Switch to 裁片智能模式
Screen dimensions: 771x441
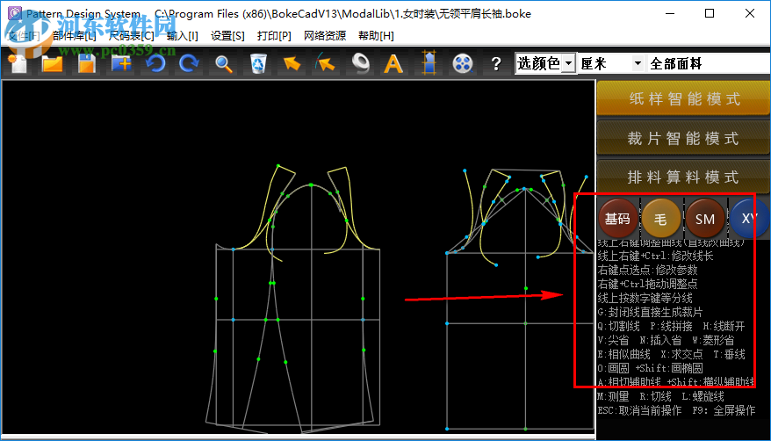pyautogui.click(x=683, y=138)
